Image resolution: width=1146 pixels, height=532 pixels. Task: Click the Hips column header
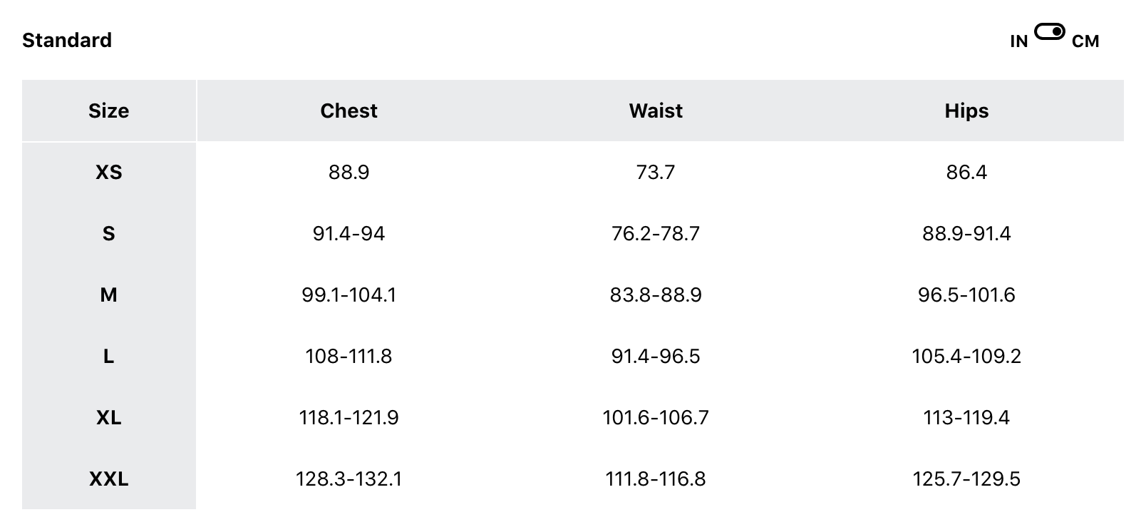[x=966, y=111]
